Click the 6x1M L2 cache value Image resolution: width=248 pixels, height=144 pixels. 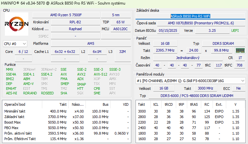pyautogui.click(x=97, y=52)
